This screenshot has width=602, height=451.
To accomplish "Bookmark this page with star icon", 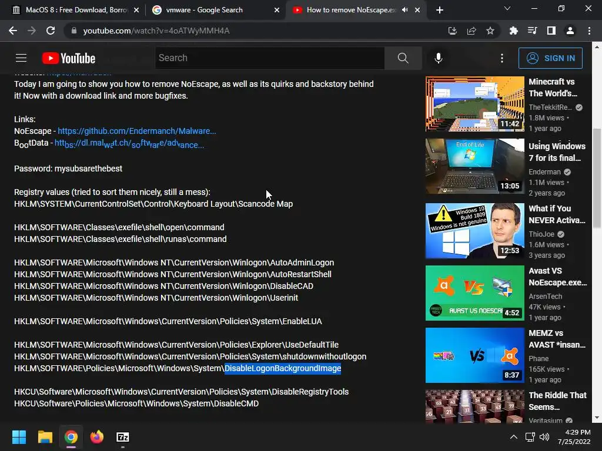I will pyautogui.click(x=490, y=31).
